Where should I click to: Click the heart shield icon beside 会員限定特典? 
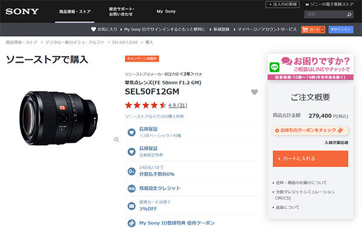click(132, 152)
